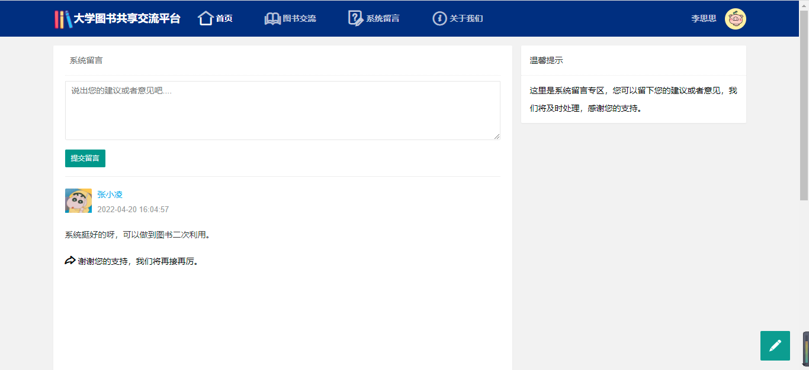Click the tip paragraph starting 这里是系统留言专区
The width and height of the screenshot is (809, 370).
point(634,99)
